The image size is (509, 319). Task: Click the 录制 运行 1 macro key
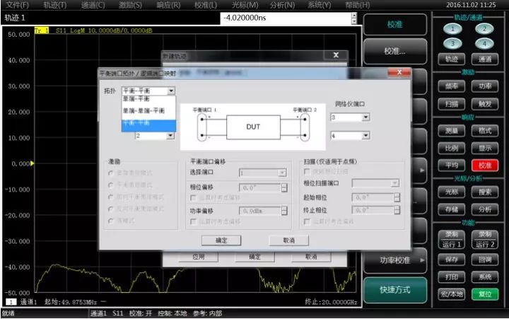(452, 239)
